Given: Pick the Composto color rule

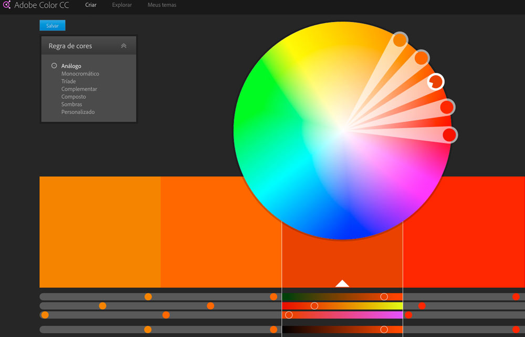Looking at the screenshot, I should tap(73, 97).
